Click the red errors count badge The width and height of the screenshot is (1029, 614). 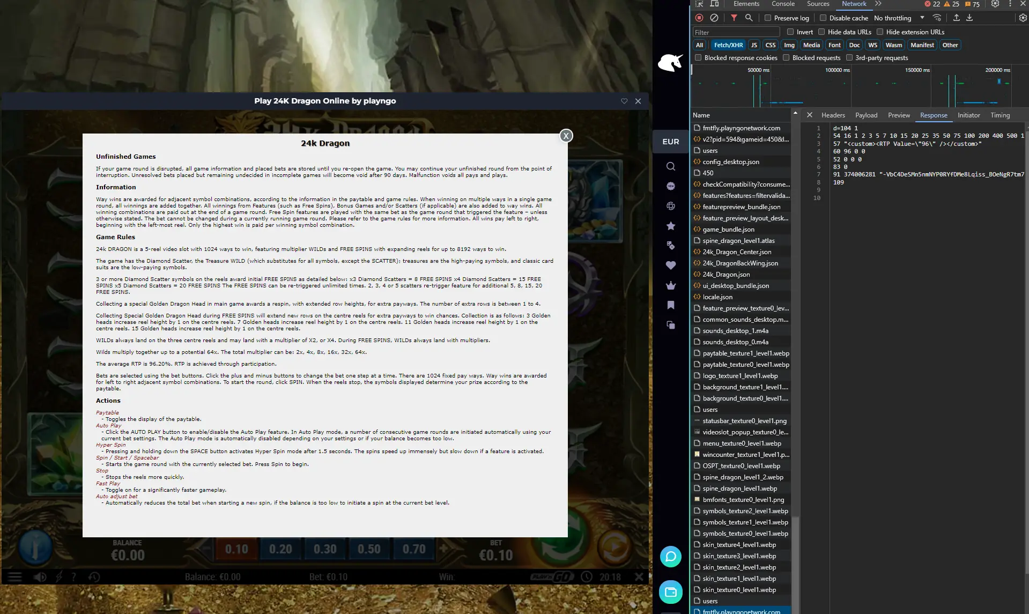[x=932, y=4]
